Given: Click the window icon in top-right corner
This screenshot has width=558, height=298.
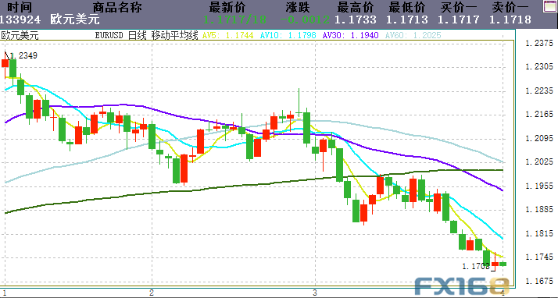Looking at the screenshot, I should (x=550, y=7).
